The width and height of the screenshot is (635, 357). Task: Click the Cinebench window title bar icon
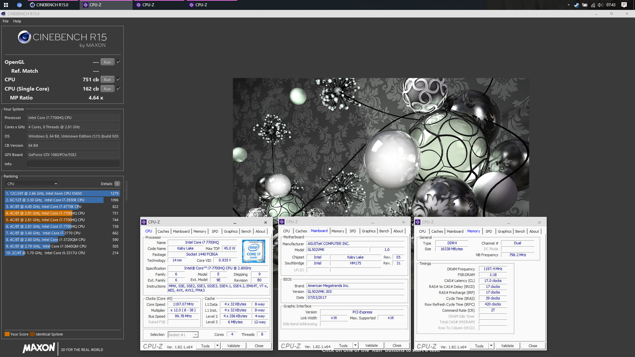(x=4, y=14)
